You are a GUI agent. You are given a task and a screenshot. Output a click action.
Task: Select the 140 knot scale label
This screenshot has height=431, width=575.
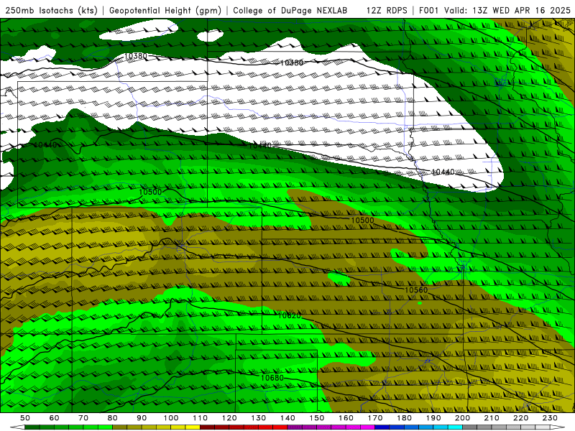(x=287, y=418)
